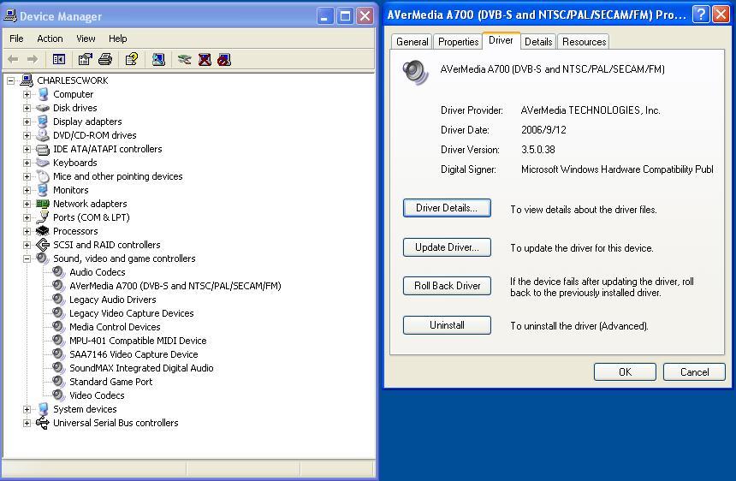
Task: Click the Disk drives category icon
Action: coord(43,108)
